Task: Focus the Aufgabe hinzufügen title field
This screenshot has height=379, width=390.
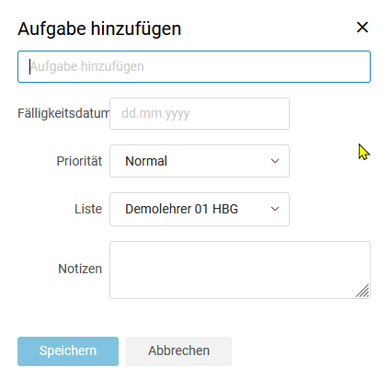Action: (194, 67)
